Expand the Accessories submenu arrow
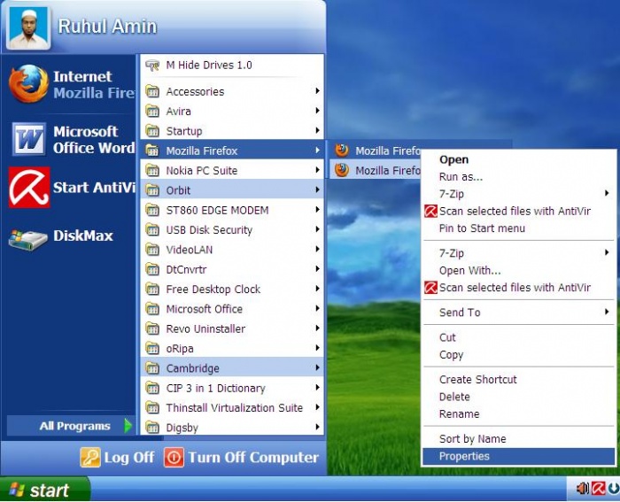 [x=317, y=91]
